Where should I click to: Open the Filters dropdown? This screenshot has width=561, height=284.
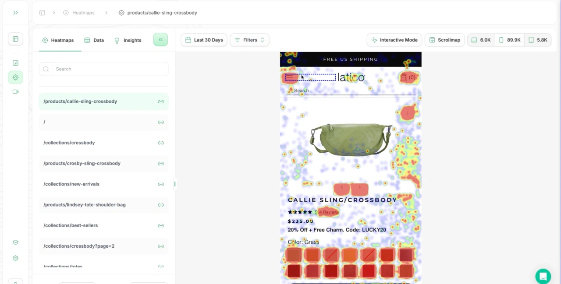click(x=249, y=40)
